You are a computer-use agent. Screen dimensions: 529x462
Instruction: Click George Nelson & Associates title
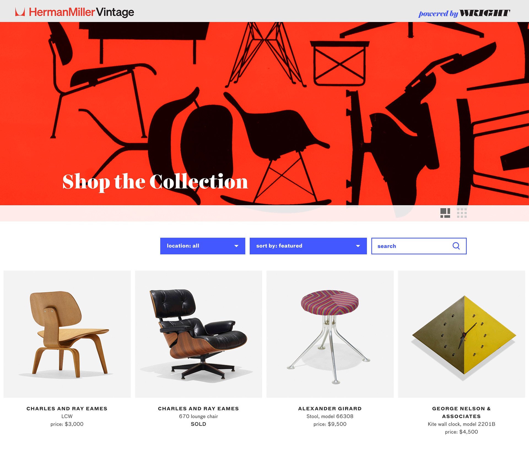click(461, 412)
